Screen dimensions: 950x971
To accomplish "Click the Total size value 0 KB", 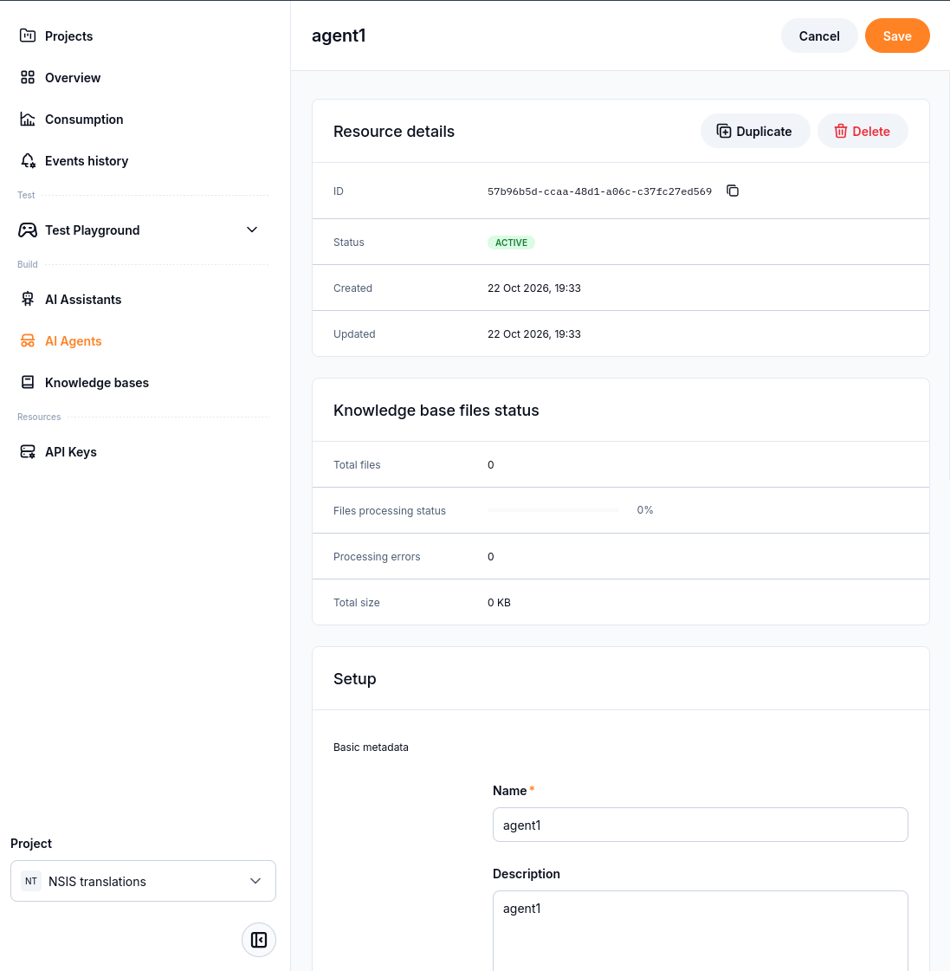I will click(x=499, y=603).
